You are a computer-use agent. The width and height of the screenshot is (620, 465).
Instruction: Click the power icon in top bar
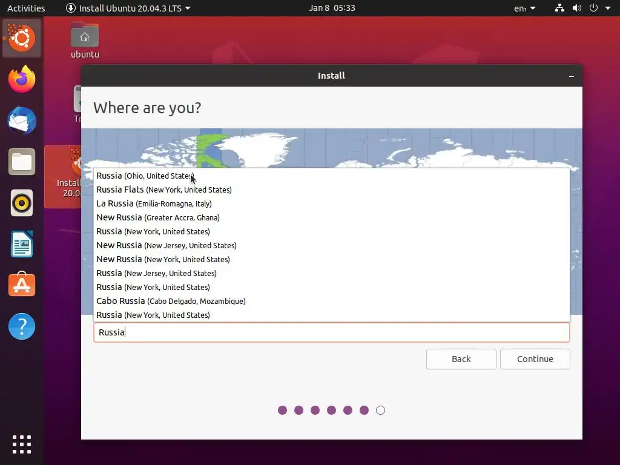coord(593,8)
